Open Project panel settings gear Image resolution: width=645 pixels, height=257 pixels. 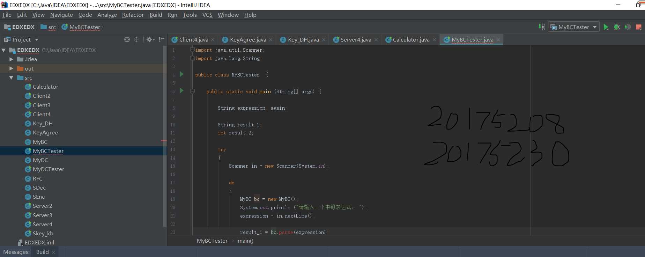point(150,39)
